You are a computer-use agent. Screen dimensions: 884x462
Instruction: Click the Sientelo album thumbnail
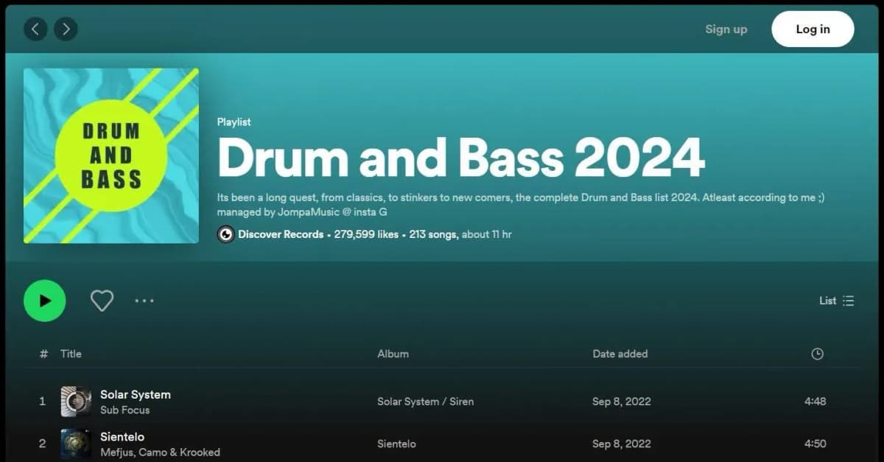click(76, 444)
